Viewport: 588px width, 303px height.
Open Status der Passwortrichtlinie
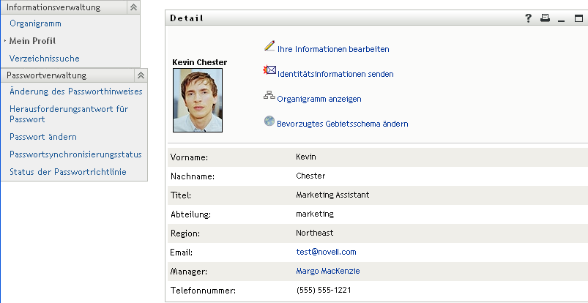(68, 172)
